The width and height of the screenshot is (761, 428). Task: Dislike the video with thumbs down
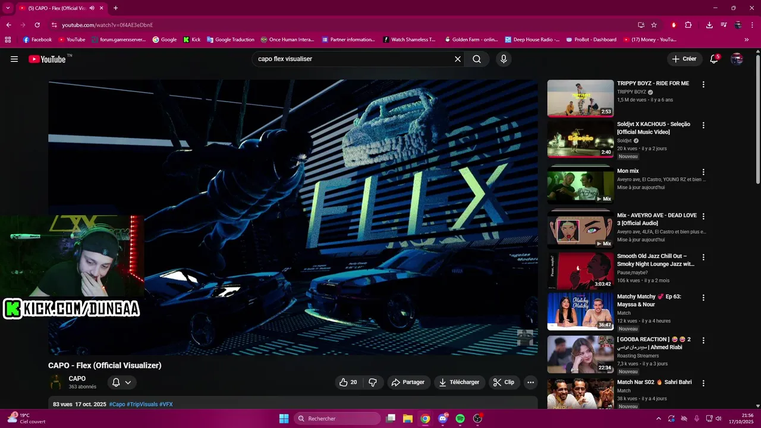[373, 382]
